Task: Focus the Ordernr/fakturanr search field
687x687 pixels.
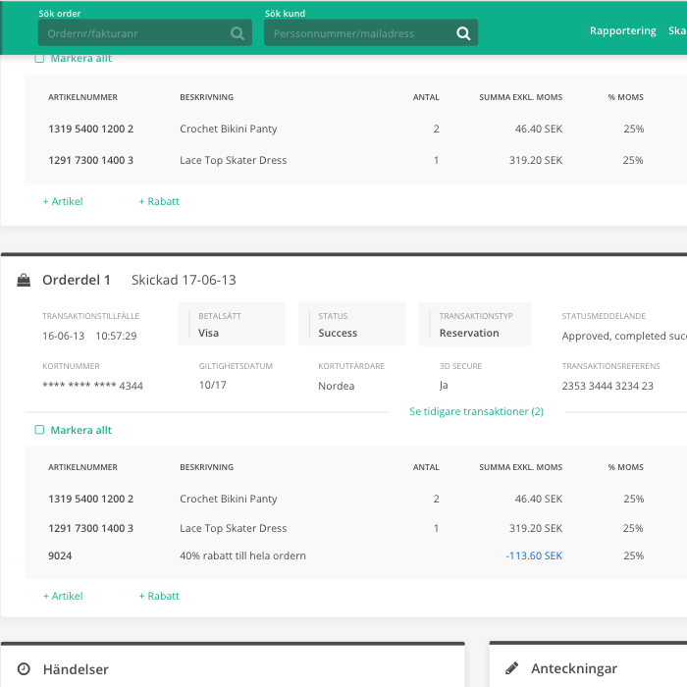Action: point(132,33)
